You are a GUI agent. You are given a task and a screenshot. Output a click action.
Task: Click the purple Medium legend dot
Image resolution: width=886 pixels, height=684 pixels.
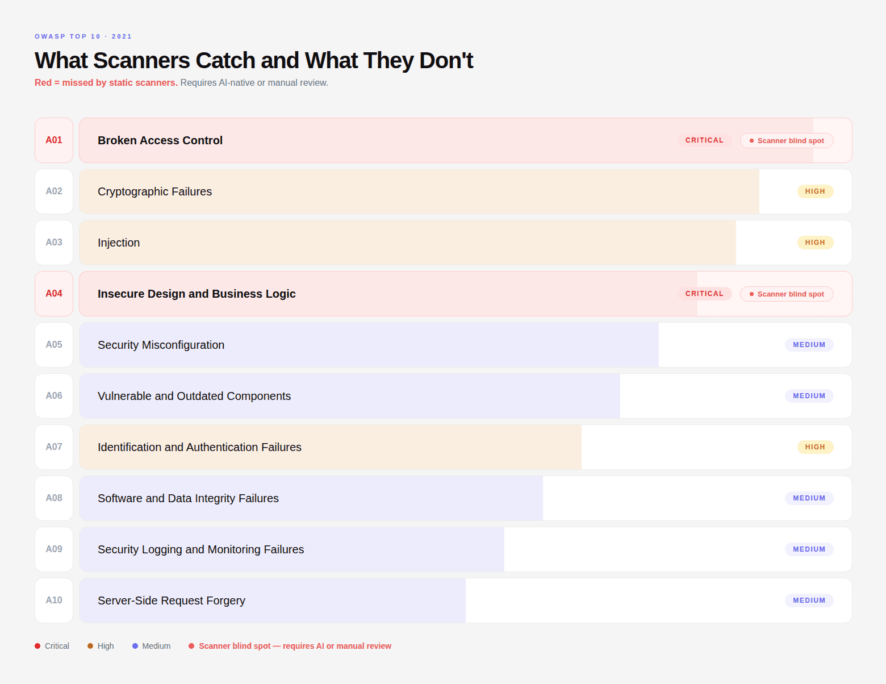pos(135,646)
